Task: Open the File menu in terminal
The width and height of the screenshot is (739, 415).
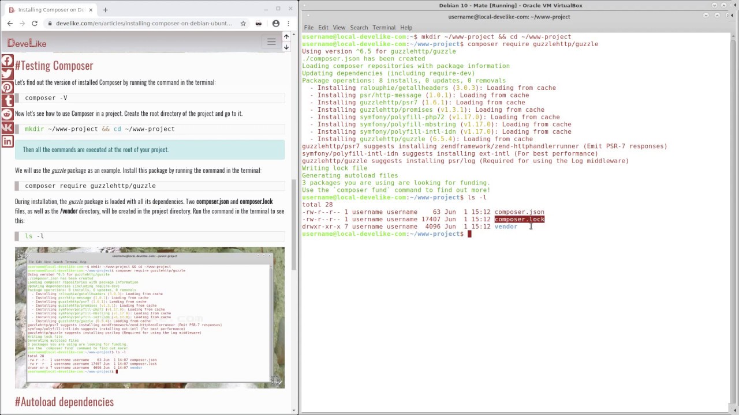Action: pyautogui.click(x=309, y=28)
